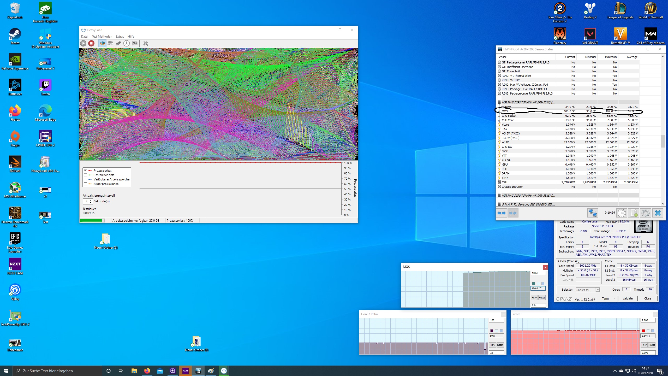The height and width of the screenshot is (376, 668).
Task: Enable the Festplattenplatz checkbox
Action: point(85,175)
